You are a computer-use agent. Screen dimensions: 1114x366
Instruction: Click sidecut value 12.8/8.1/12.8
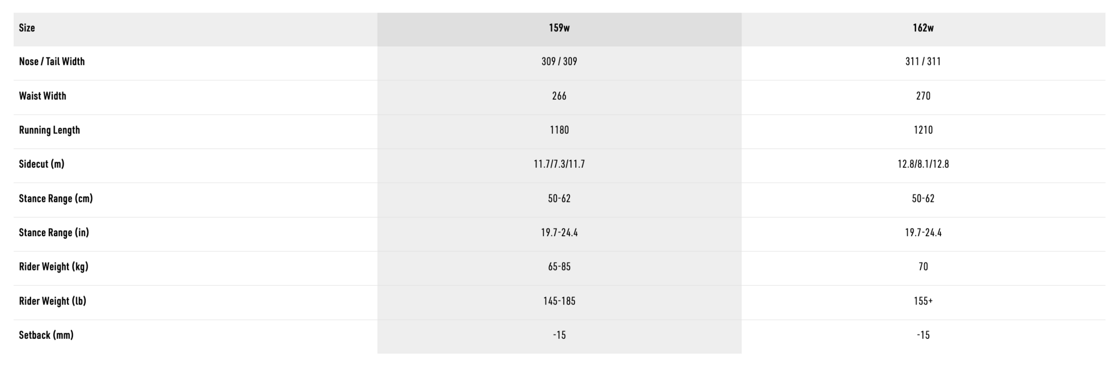coord(923,164)
